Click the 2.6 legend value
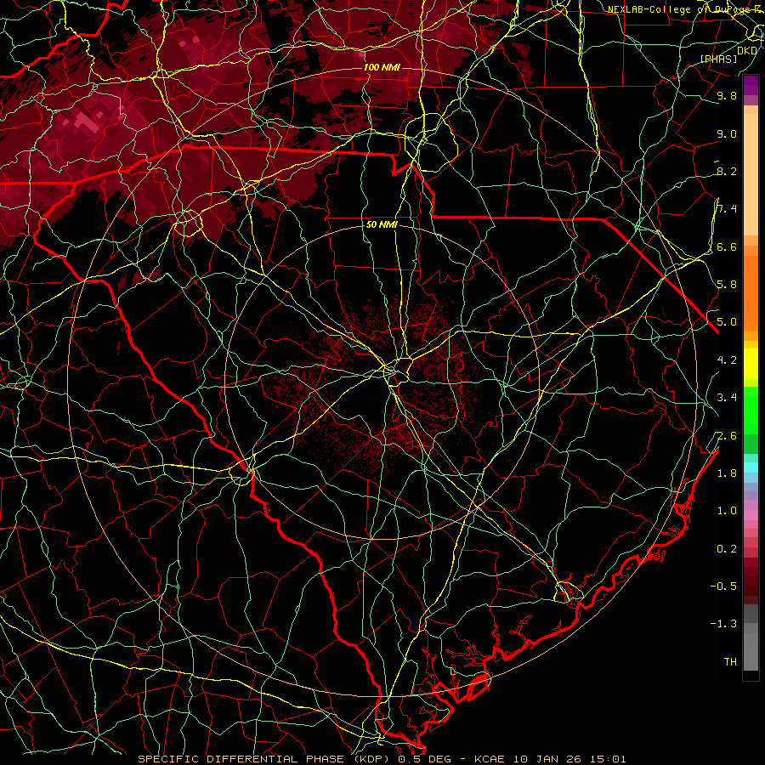This screenshot has width=765, height=765. pos(727,436)
